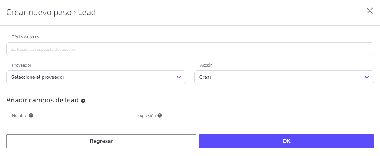Close the Crear nuevo paso dialog

(370, 11)
